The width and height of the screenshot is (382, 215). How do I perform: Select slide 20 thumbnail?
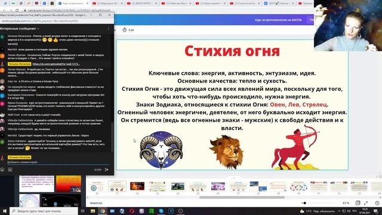click(x=97, y=186)
